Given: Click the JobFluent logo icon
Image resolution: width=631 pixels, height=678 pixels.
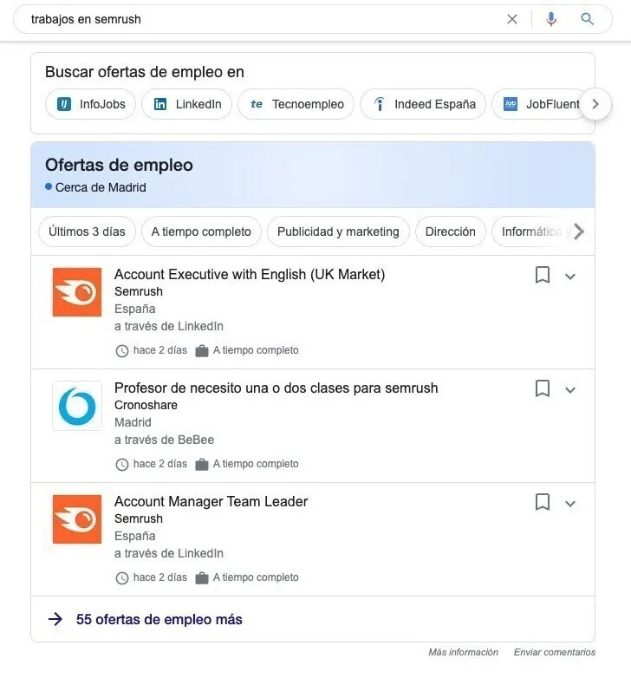Looking at the screenshot, I should (x=511, y=104).
